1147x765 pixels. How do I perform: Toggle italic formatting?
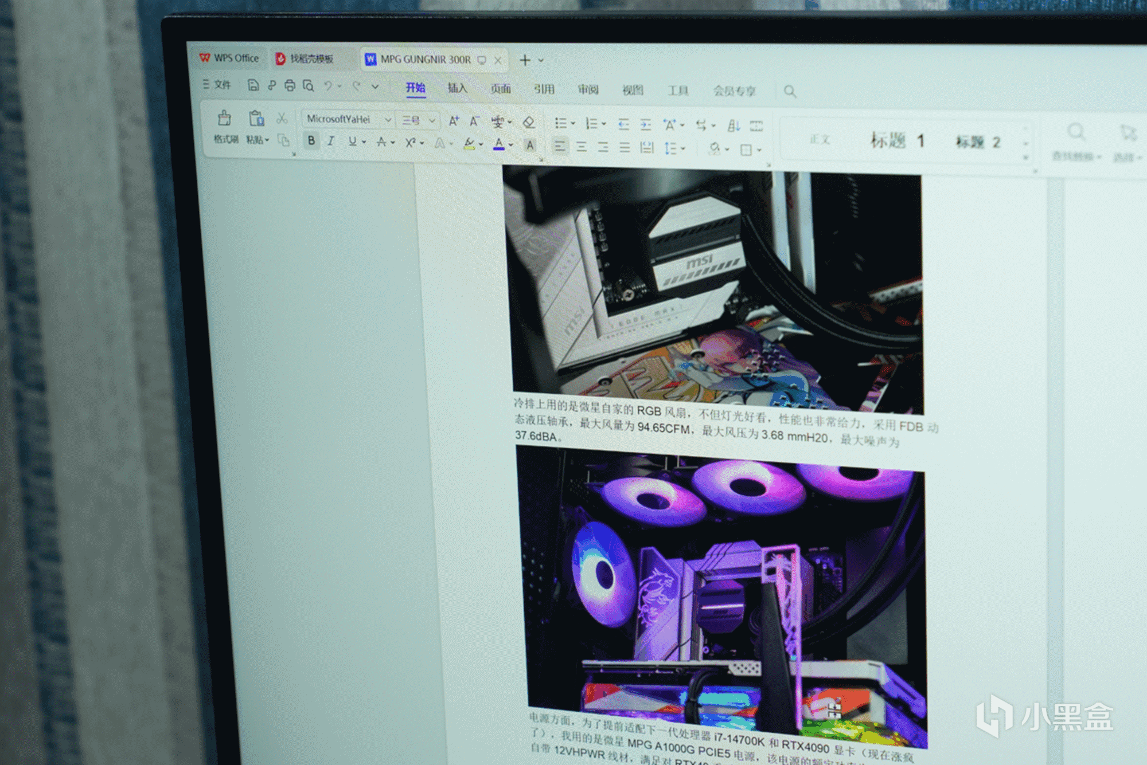click(x=331, y=141)
